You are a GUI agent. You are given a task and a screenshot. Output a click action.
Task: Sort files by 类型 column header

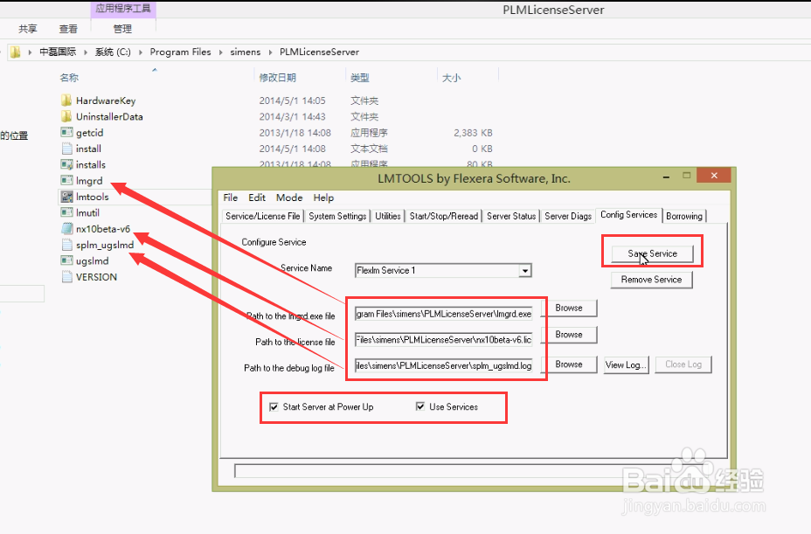pyautogui.click(x=360, y=78)
